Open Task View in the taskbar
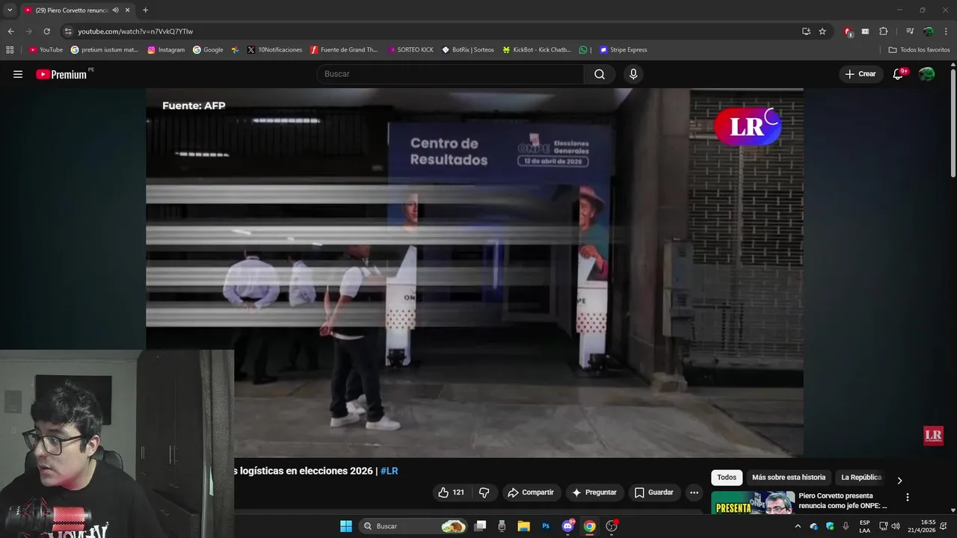This screenshot has width=957, height=538. pyautogui.click(x=480, y=526)
